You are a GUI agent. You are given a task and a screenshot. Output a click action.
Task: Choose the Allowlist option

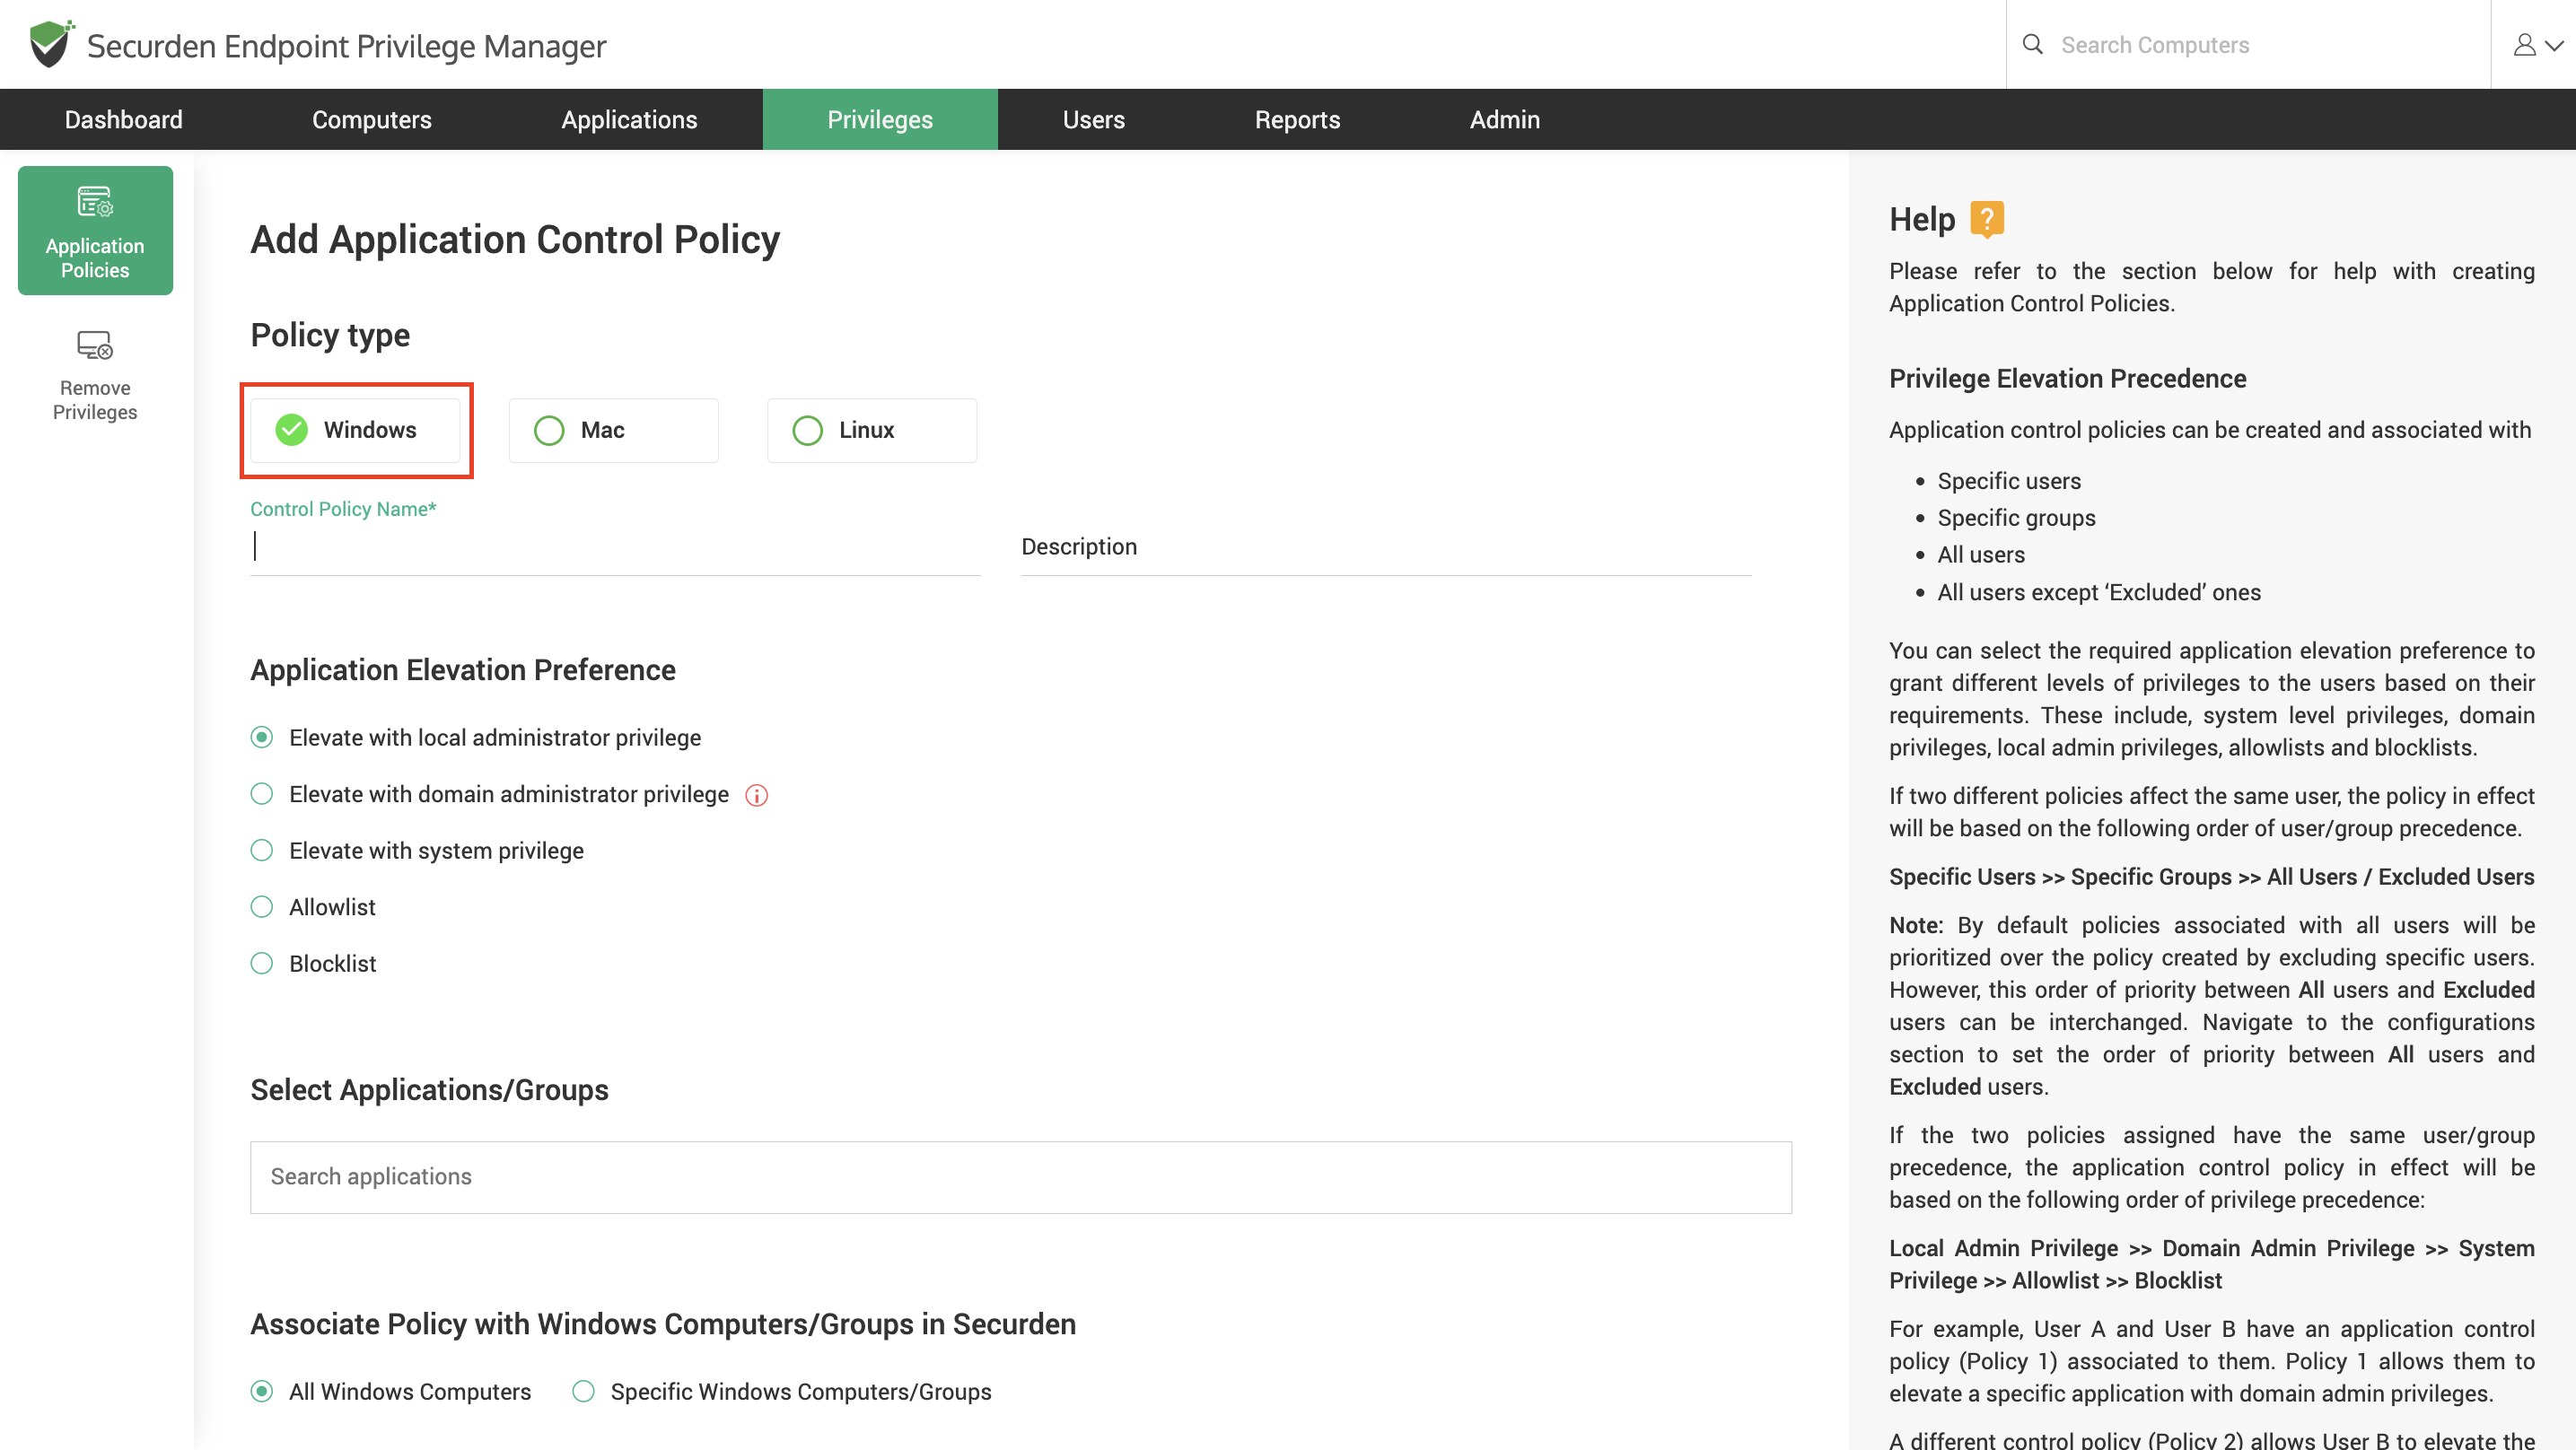[262, 907]
